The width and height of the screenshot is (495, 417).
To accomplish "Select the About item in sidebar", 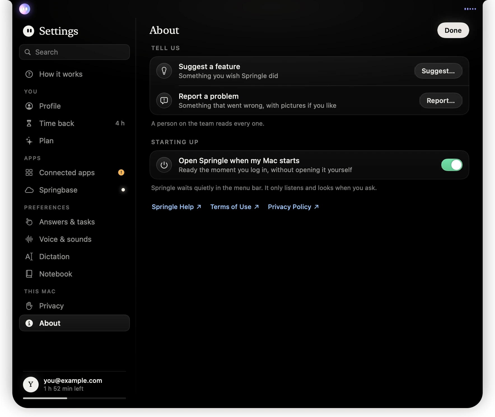I will pos(74,323).
